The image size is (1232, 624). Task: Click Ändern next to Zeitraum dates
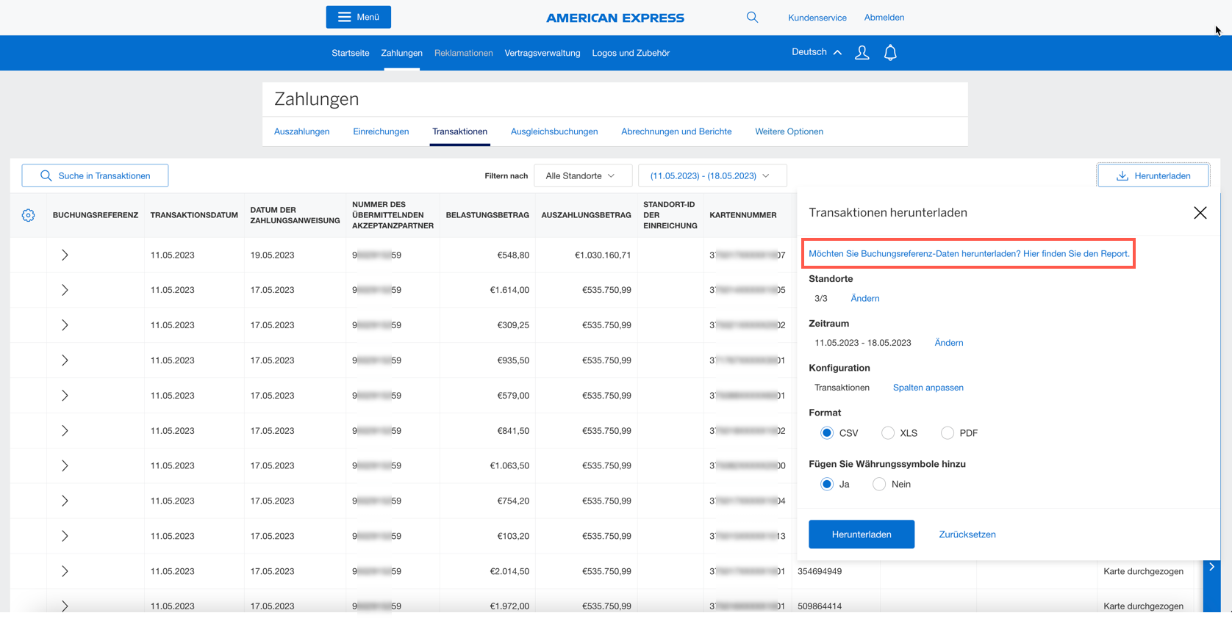coord(949,343)
